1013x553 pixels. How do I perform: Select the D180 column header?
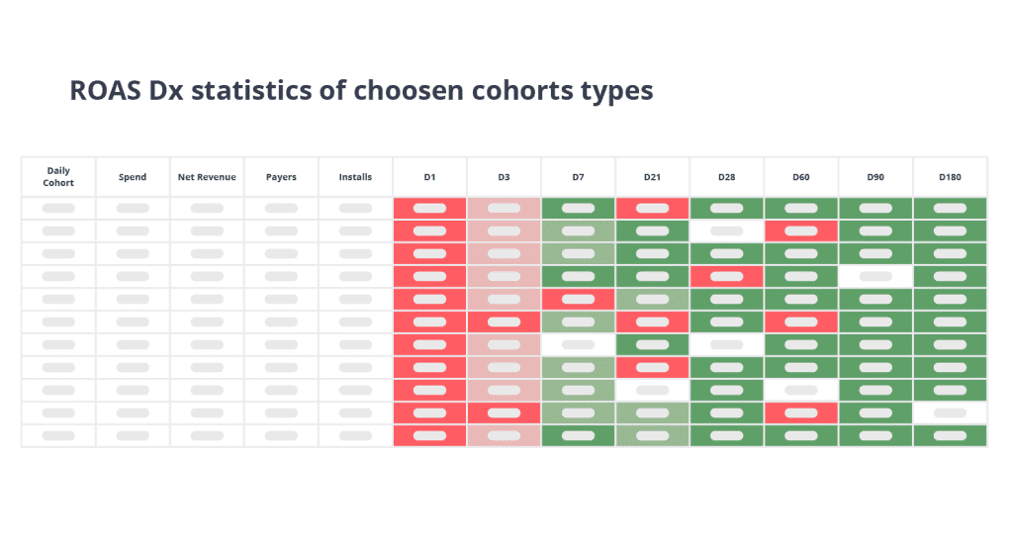tap(950, 177)
